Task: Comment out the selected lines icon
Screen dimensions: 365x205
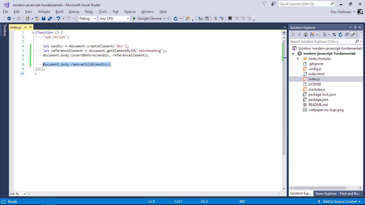Action: click(x=215, y=19)
